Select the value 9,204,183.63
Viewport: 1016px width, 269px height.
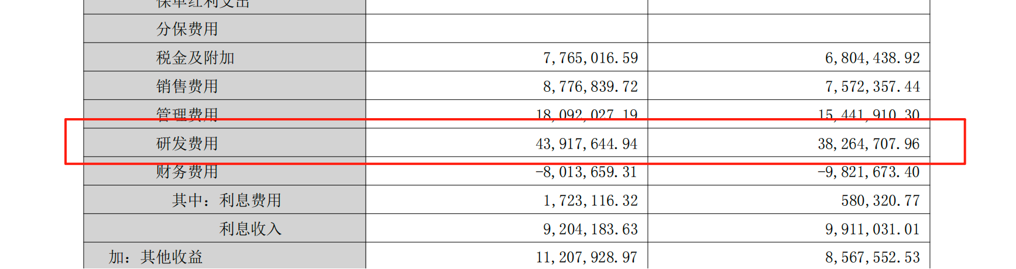tap(590, 229)
